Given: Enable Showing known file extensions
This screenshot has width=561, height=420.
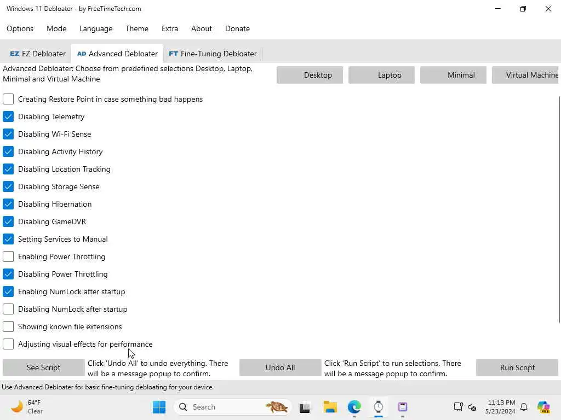Looking at the screenshot, I should coord(8,326).
